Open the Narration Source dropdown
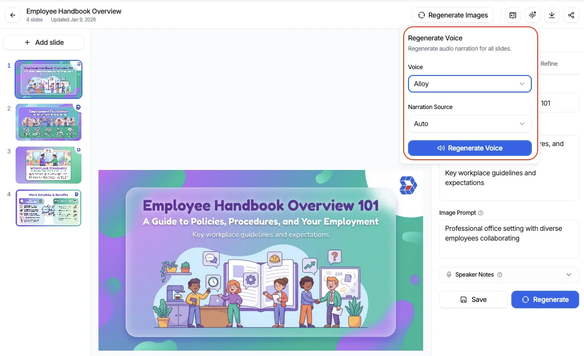 tap(469, 124)
